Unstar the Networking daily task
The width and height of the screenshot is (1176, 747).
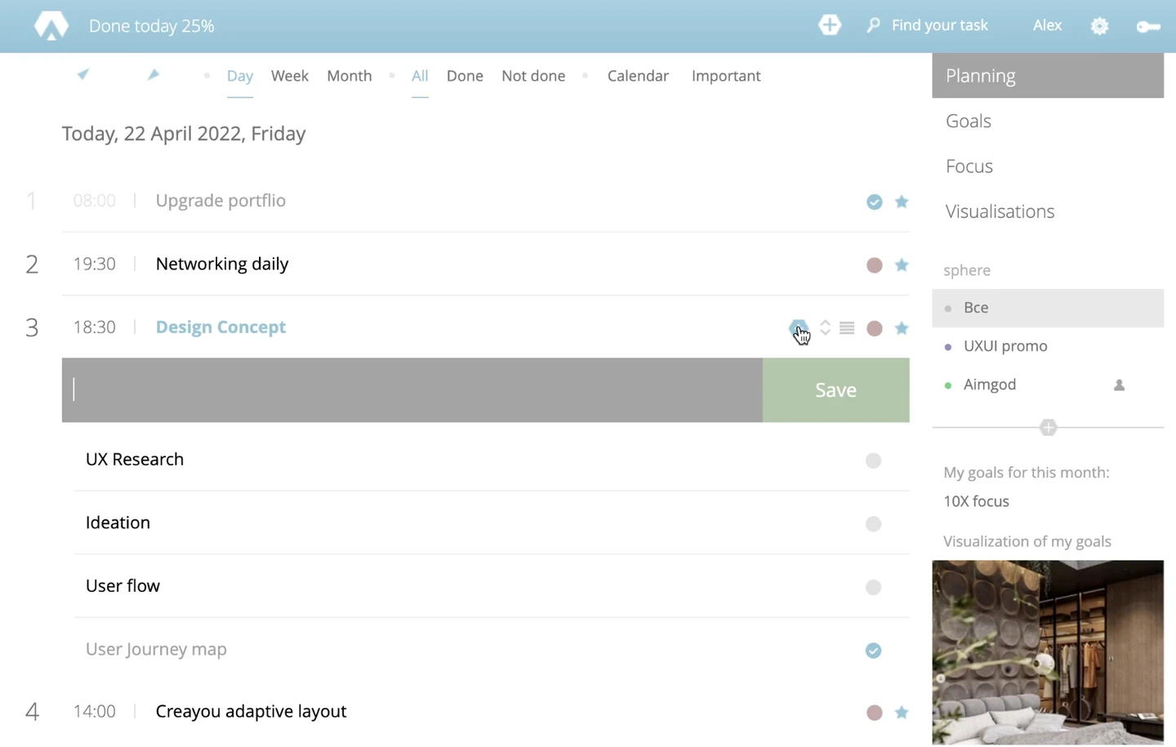902,265
